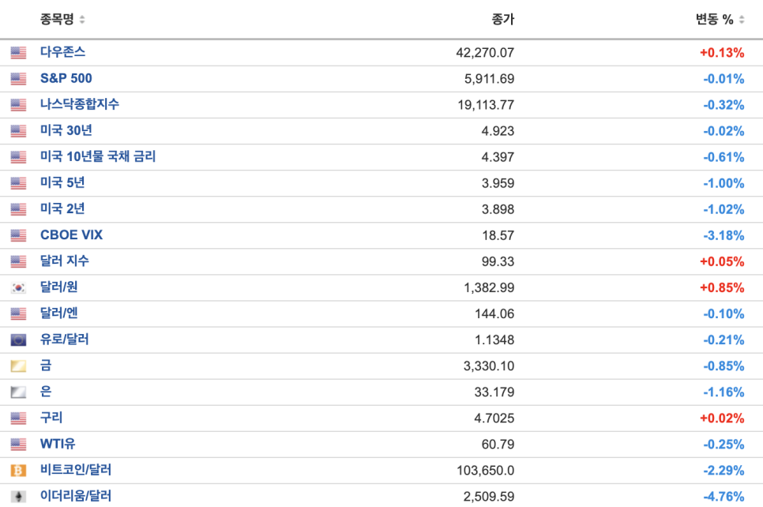This screenshot has width=763, height=507.
Task: Click the 60.79 price for WTI유
Action: pyautogui.click(x=498, y=445)
